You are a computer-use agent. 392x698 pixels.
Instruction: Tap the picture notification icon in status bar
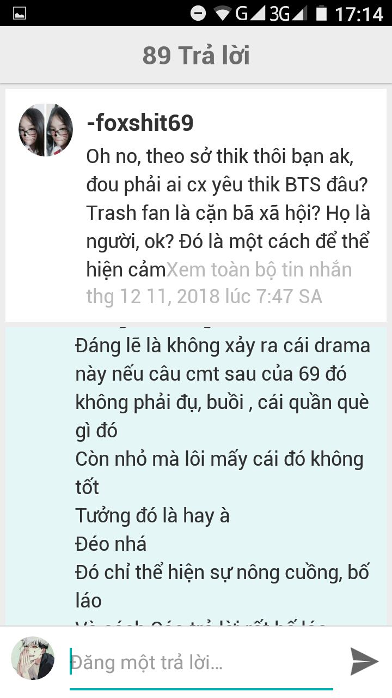pyautogui.click(x=20, y=14)
